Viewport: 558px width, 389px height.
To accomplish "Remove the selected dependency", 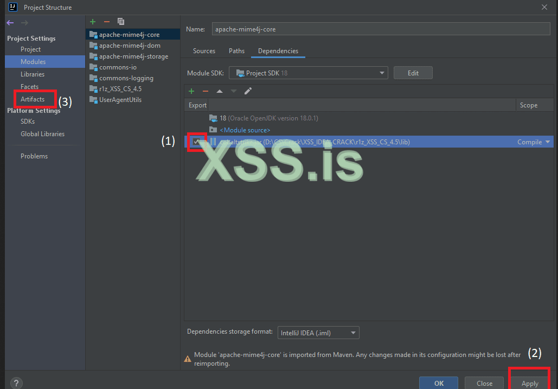I will (206, 91).
